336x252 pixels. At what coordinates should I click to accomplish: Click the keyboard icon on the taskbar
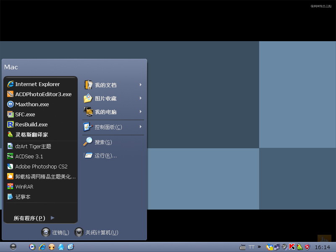pyautogui.click(x=243, y=247)
